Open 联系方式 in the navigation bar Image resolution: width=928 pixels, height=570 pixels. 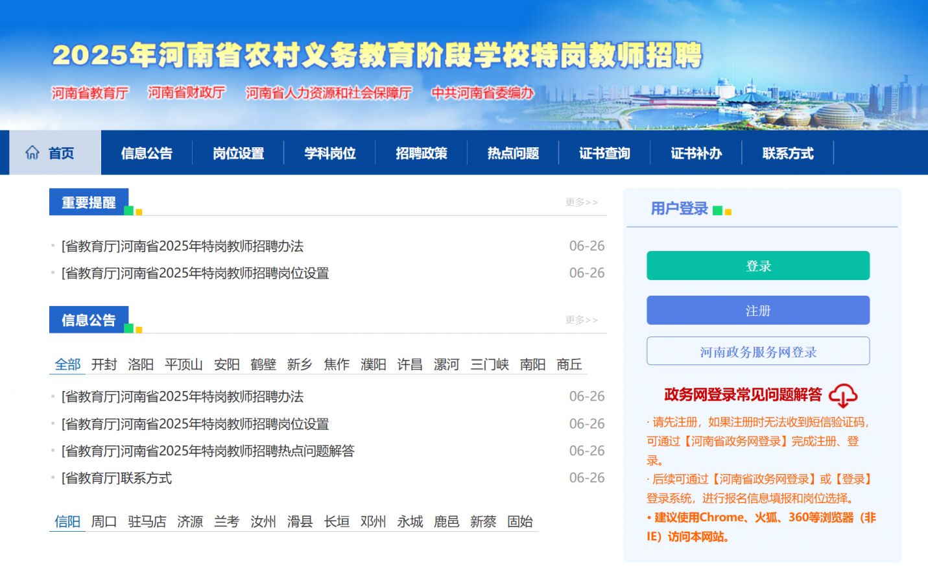pos(787,154)
